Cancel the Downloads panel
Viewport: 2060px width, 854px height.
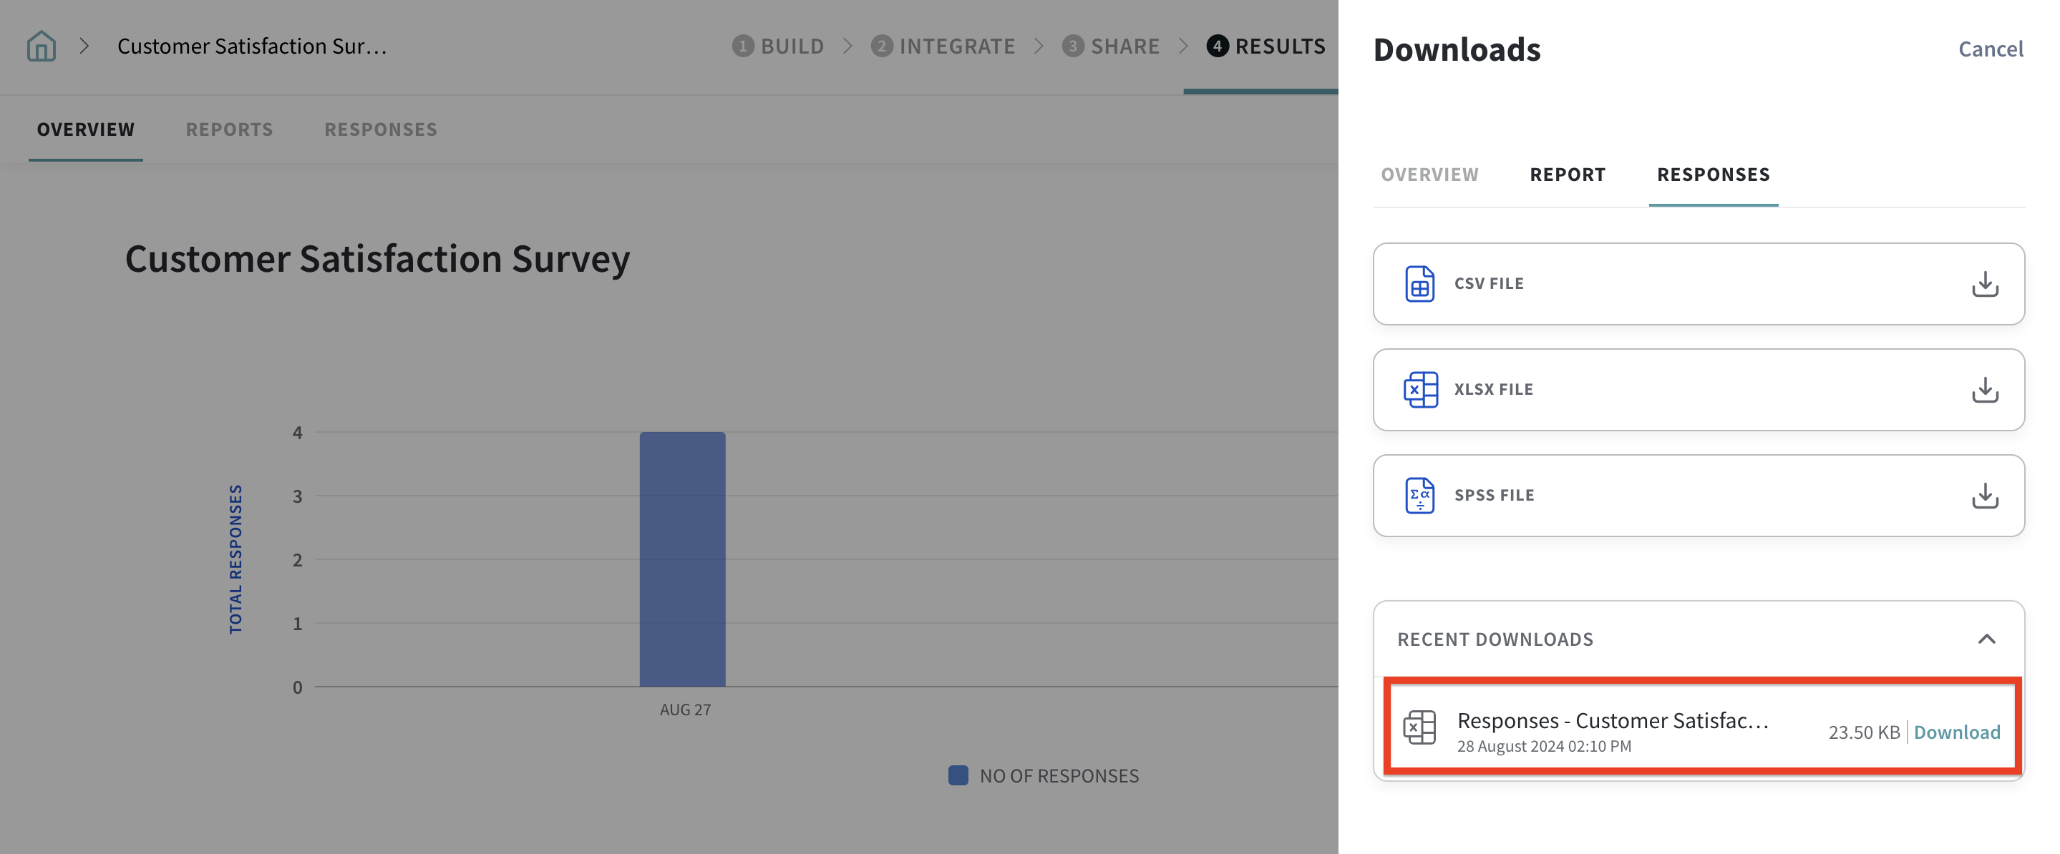point(1991,49)
